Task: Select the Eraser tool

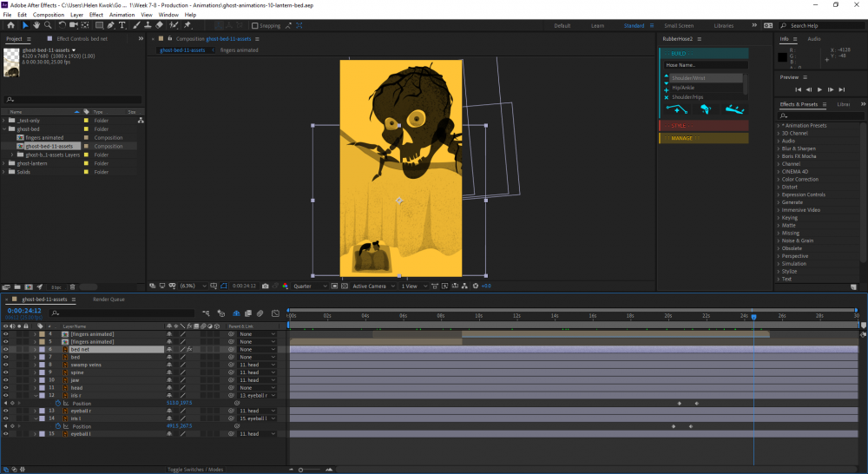Action: [x=160, y=25]
